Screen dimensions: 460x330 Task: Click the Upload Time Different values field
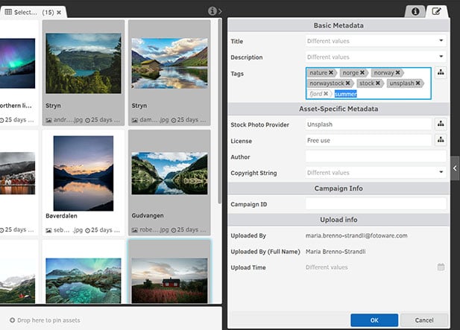coord(327,267)
